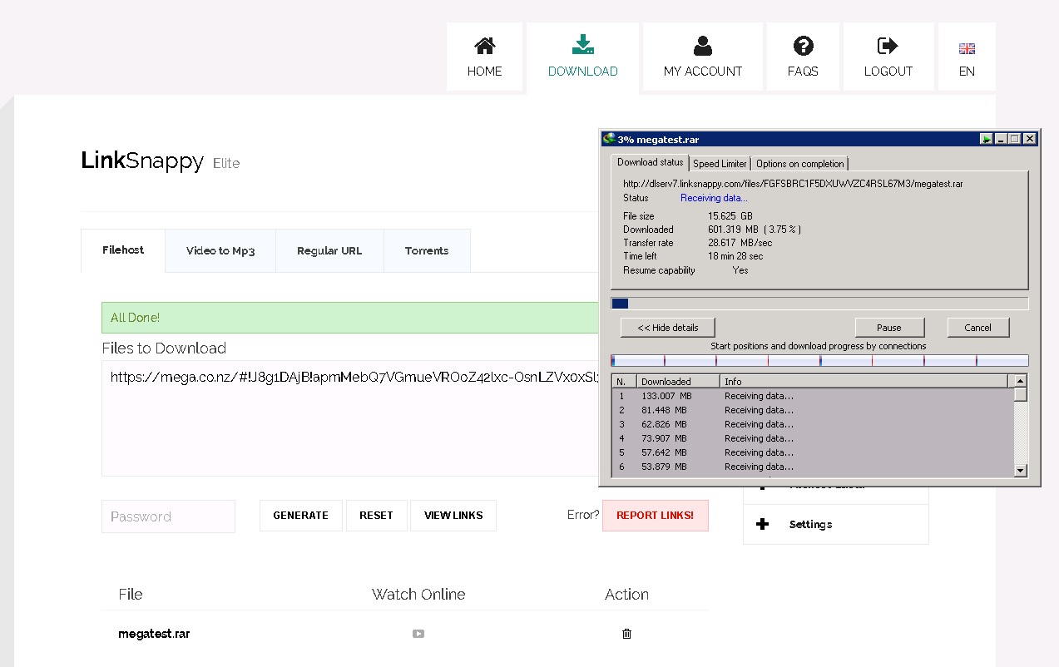
Task: Click the Password input field
Action: 168,516
